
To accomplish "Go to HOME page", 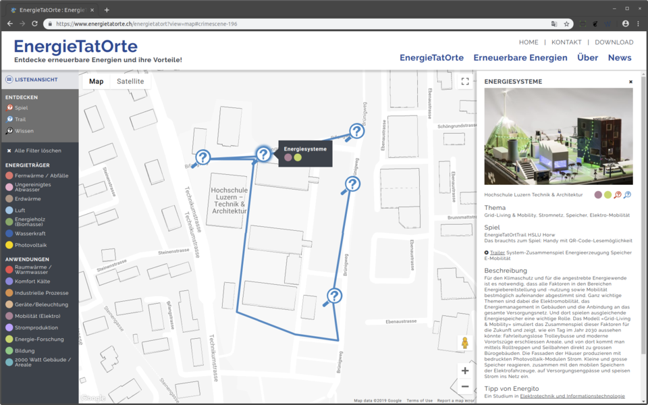I will point(529,42).
